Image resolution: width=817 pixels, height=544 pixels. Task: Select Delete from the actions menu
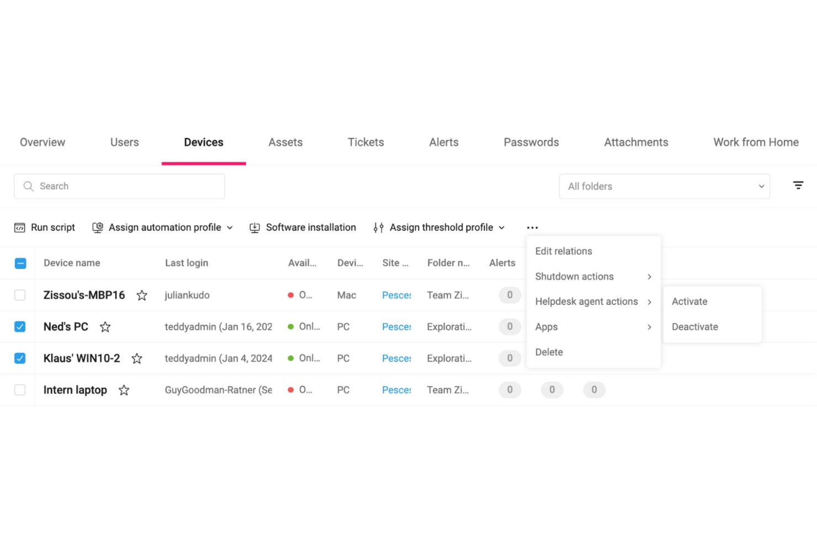tap(549, 352)
